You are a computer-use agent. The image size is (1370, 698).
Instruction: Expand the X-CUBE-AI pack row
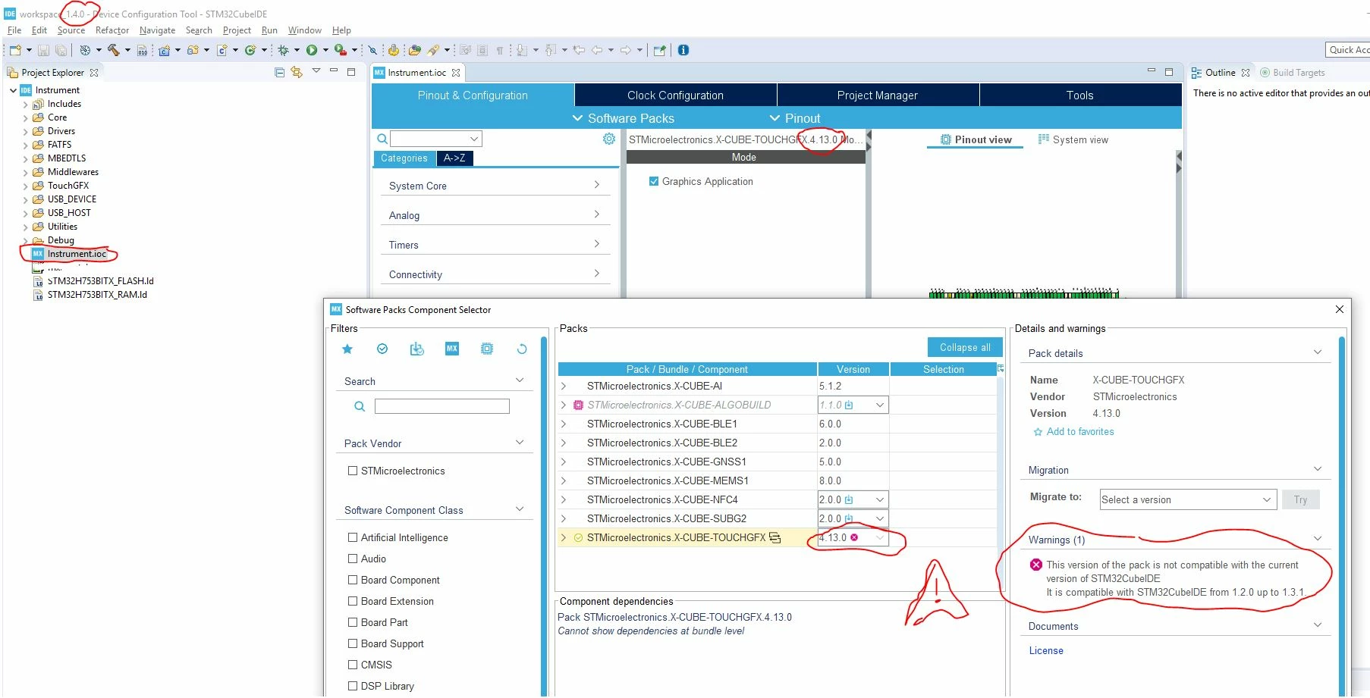tap(564, 386)
